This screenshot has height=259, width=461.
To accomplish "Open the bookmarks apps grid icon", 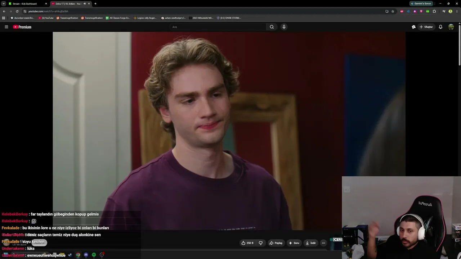I will (4, 18).
